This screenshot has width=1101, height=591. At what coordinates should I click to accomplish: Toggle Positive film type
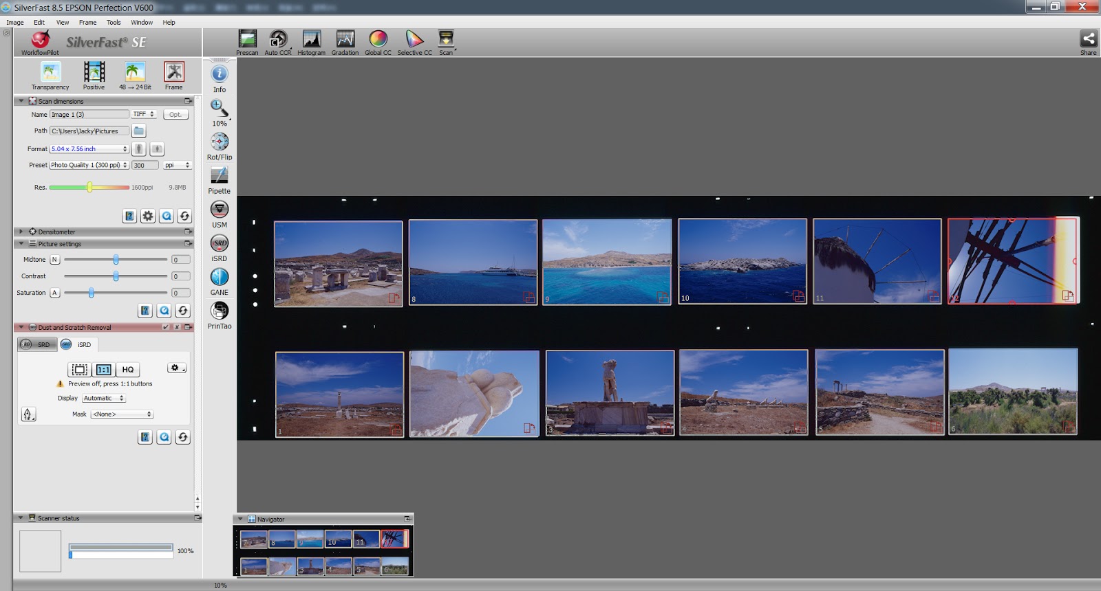pyautogui.click(x=94, y=75)
